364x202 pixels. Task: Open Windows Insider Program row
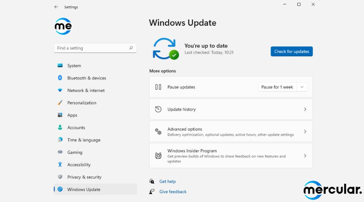click(x=231, y=156)
